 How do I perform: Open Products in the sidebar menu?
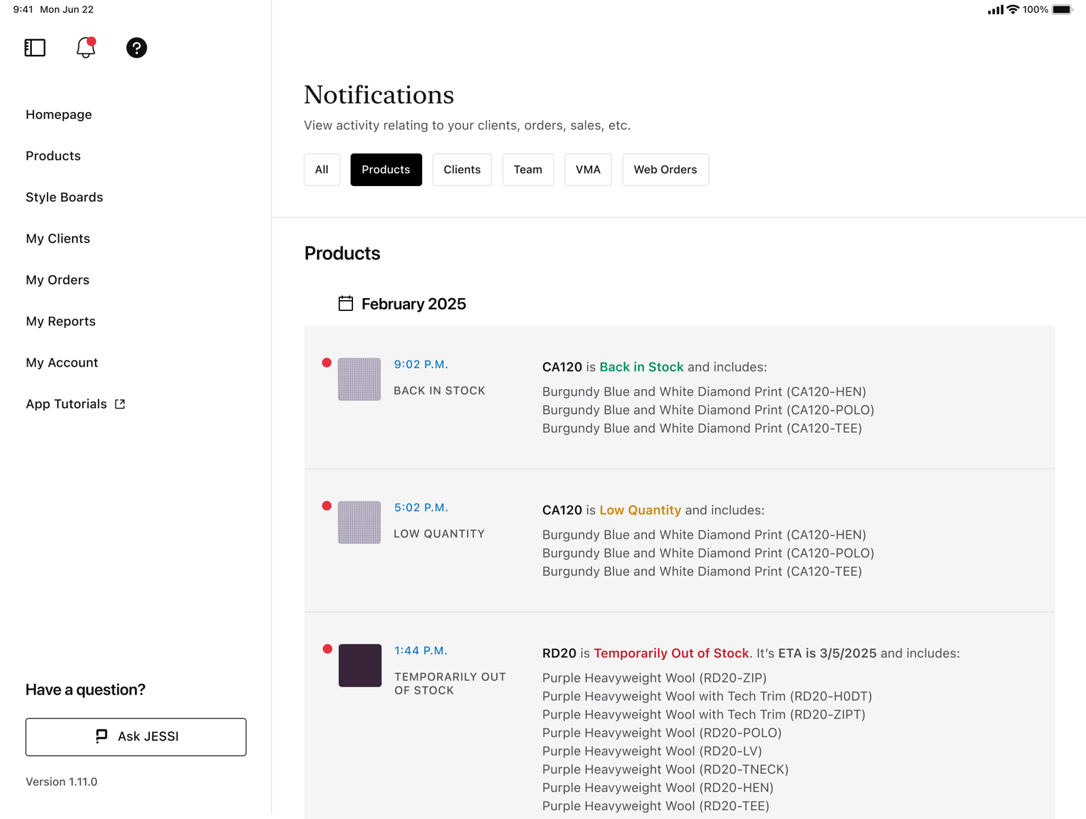53,156
